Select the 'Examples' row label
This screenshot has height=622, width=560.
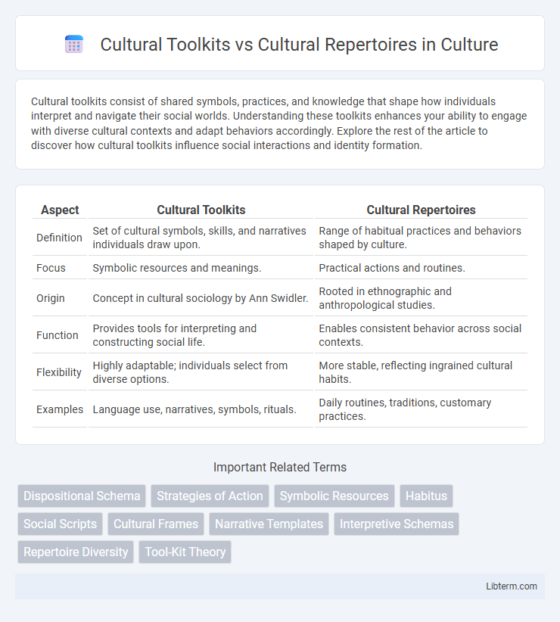point(60,409)
